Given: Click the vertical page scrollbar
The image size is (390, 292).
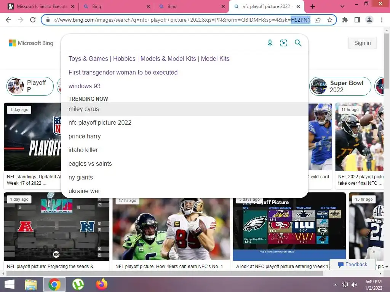Looking at the screenshot, I should (x=387, y=62).
